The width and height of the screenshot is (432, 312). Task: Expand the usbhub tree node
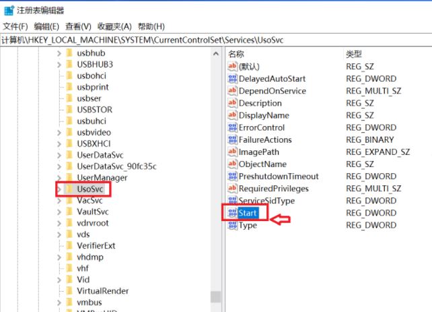click(59, 53)
